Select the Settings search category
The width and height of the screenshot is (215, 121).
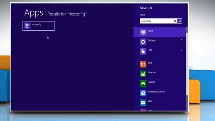(160, 42)
